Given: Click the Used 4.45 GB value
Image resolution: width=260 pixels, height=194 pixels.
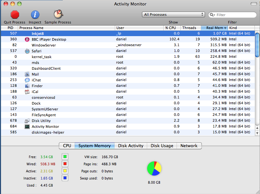Looking at the screenshot, I should pos(47,185).
